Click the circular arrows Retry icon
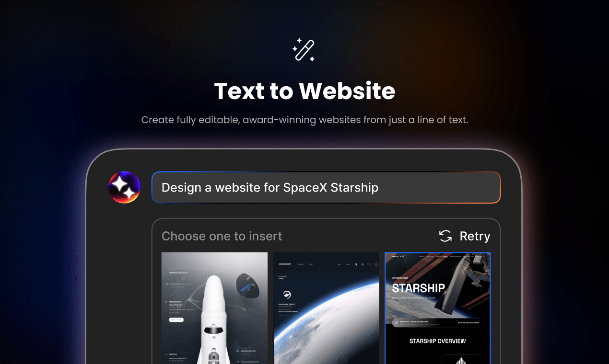The image size is (609, 364). pyautogui.click(x=445, y=236)
